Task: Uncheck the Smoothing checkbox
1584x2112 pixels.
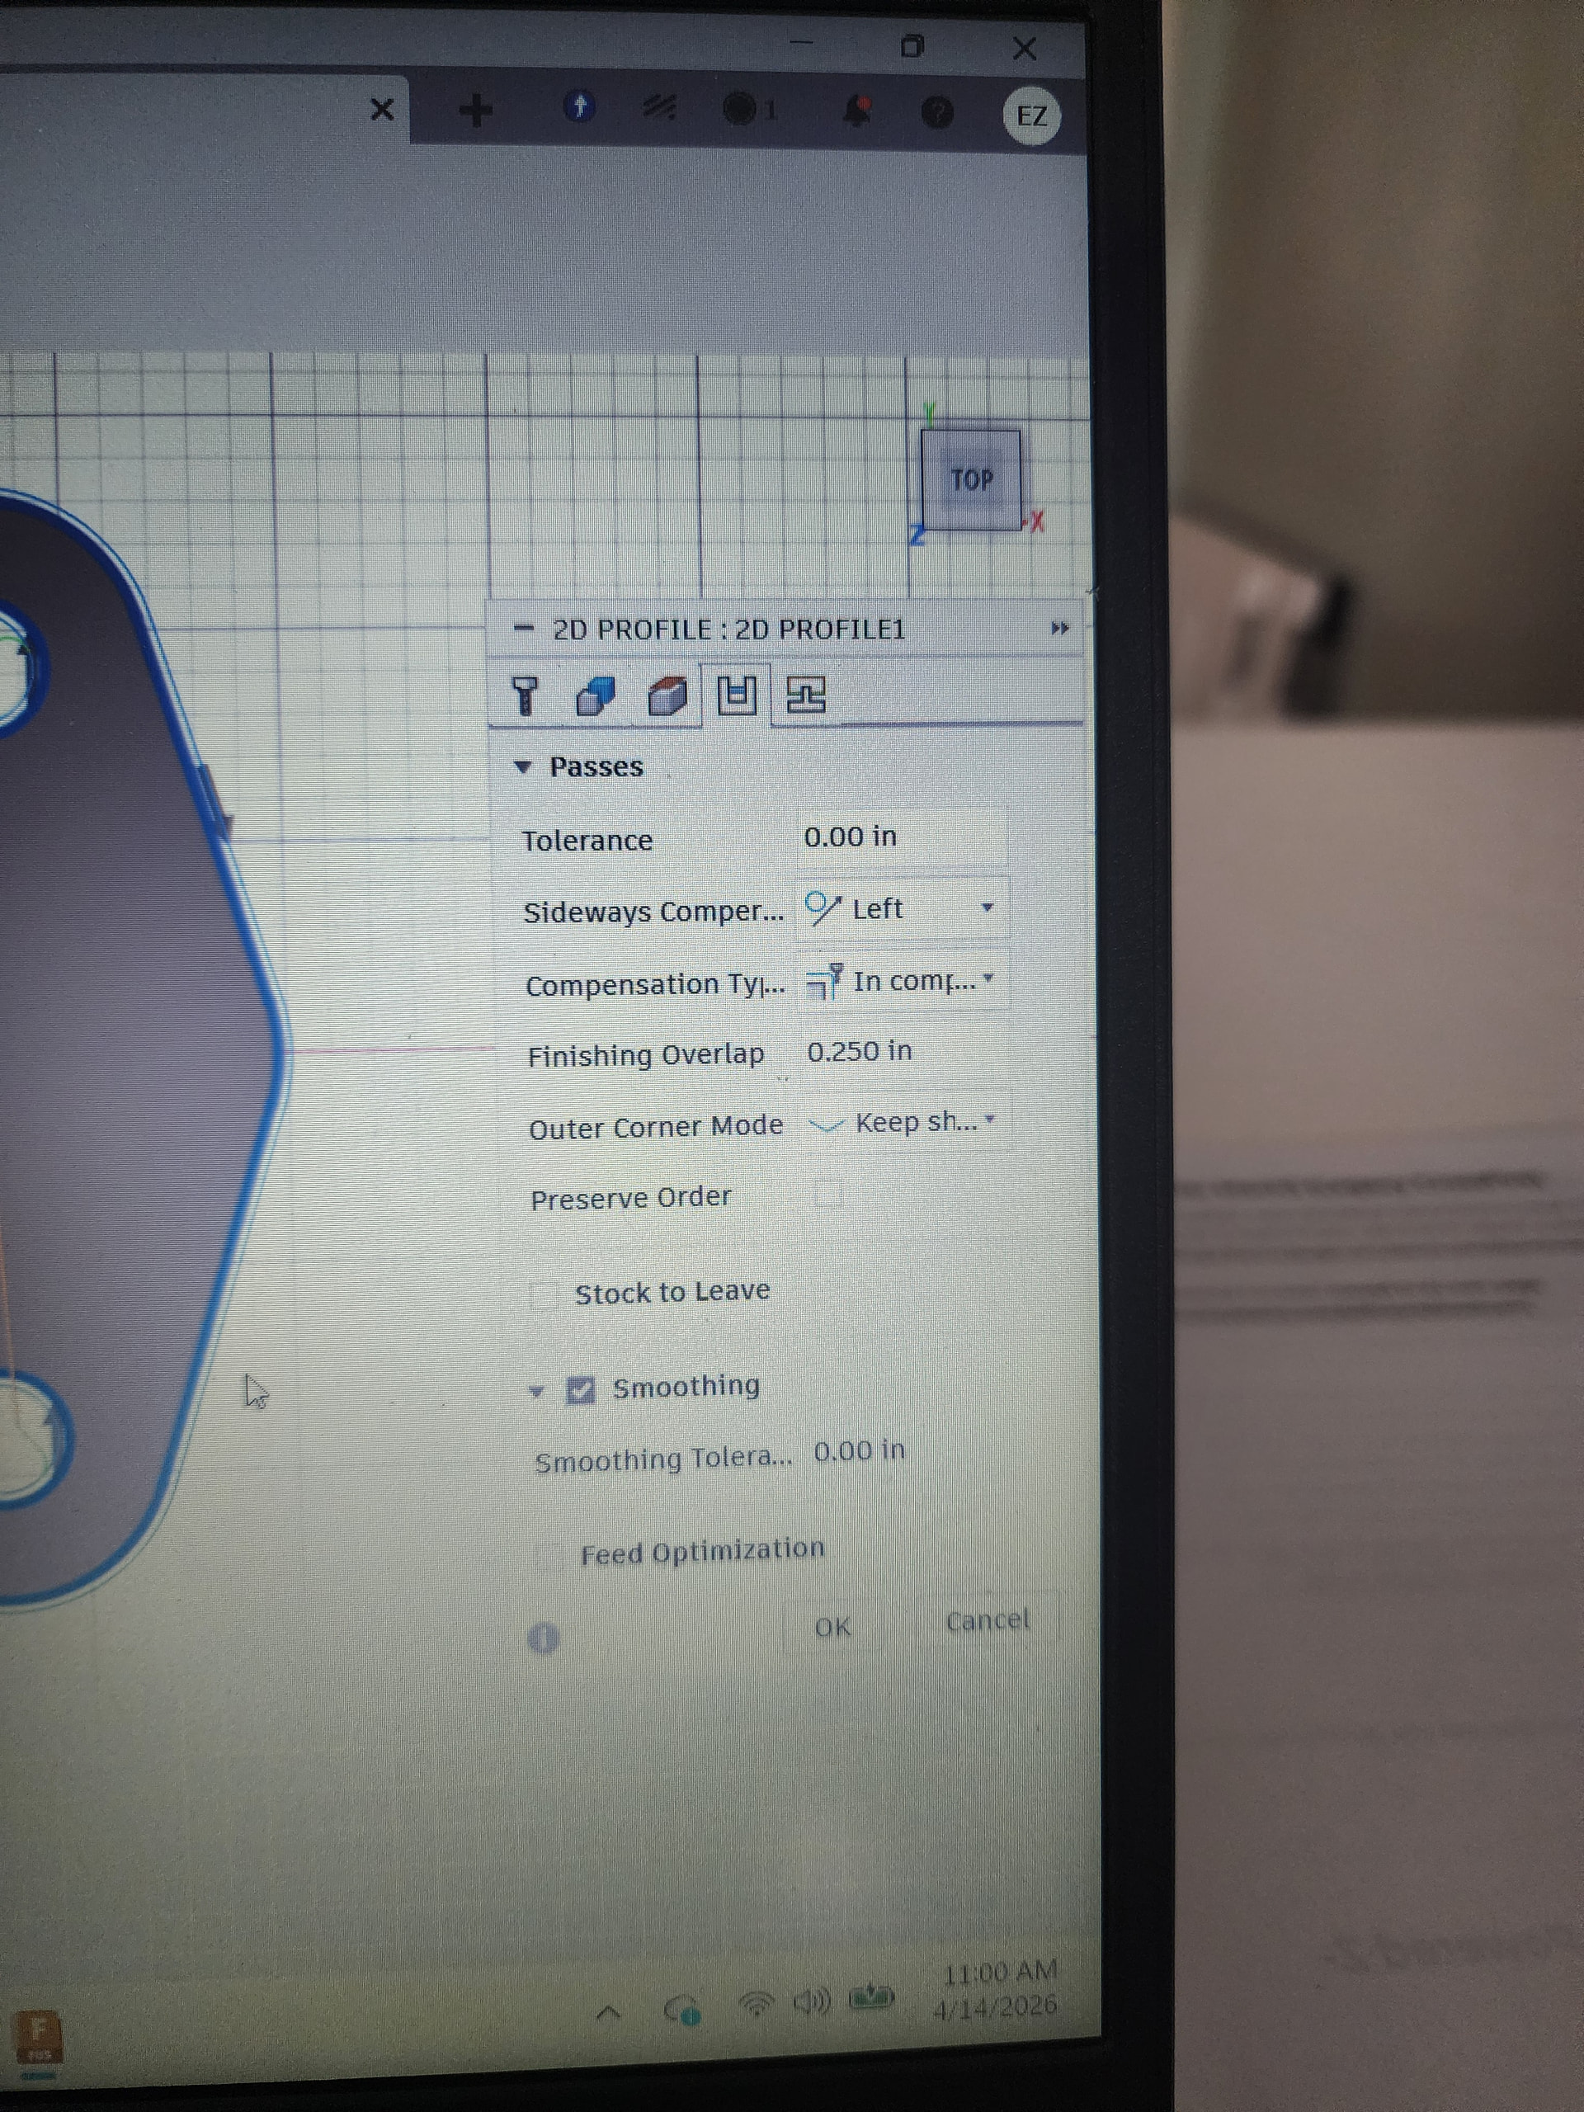Action: [581, 1390]
